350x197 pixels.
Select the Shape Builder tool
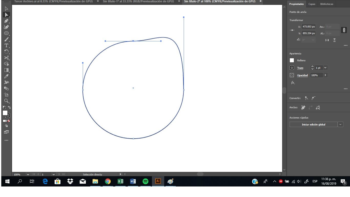[6, 64]
